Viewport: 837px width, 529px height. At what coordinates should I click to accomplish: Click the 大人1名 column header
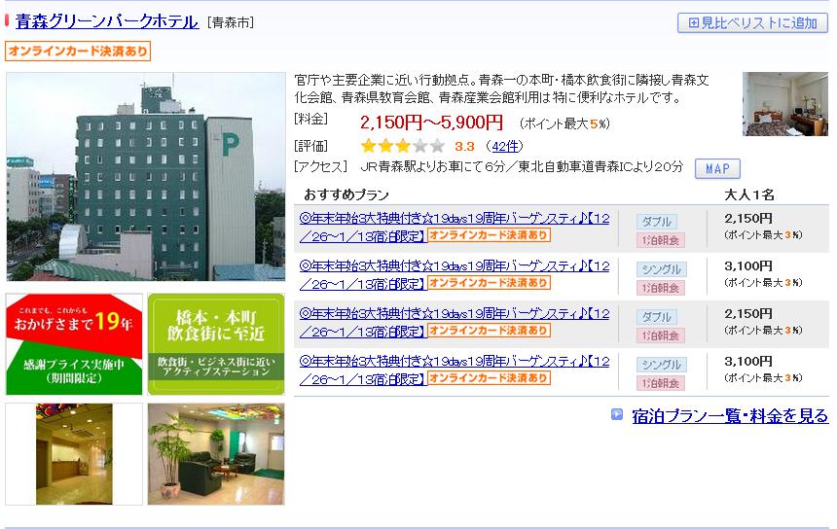click(749, 194)
